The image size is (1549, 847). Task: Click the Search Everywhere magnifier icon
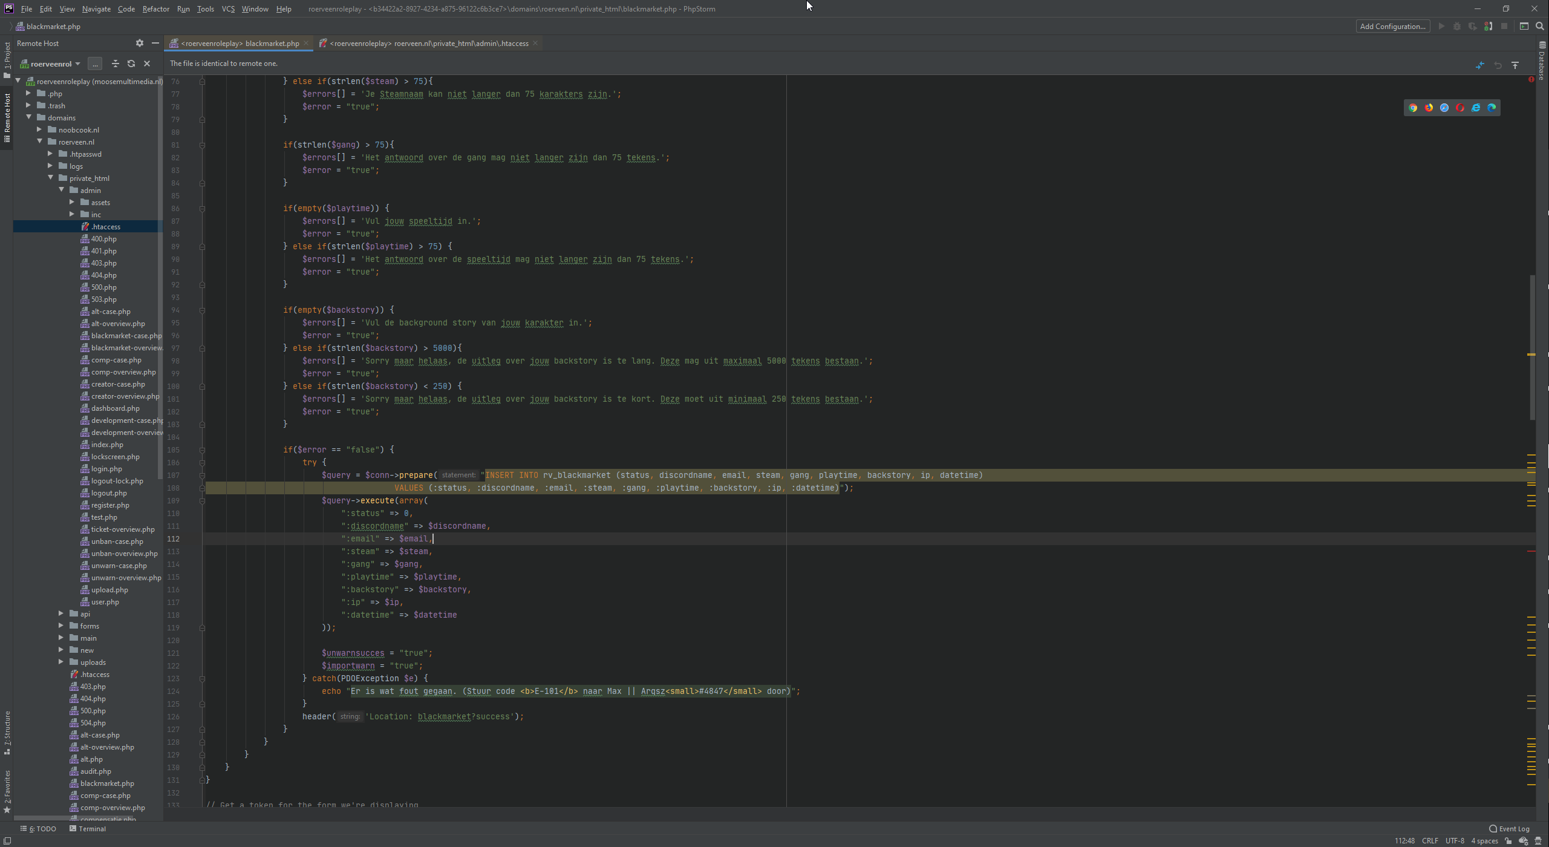pyautogui.click(x=1540, y=26)
